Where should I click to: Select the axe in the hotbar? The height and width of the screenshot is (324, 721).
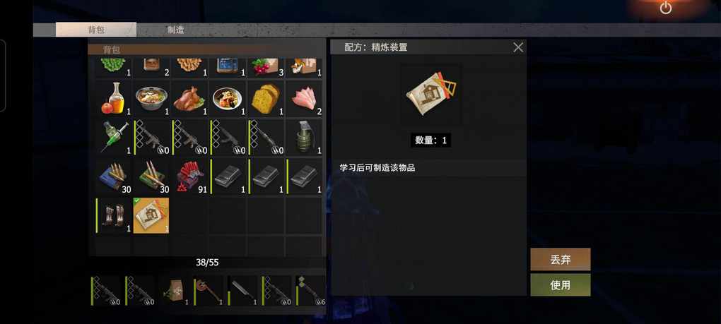click(x=209, y=291)
